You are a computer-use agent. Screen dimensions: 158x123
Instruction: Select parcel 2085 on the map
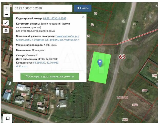click(24, 94)
